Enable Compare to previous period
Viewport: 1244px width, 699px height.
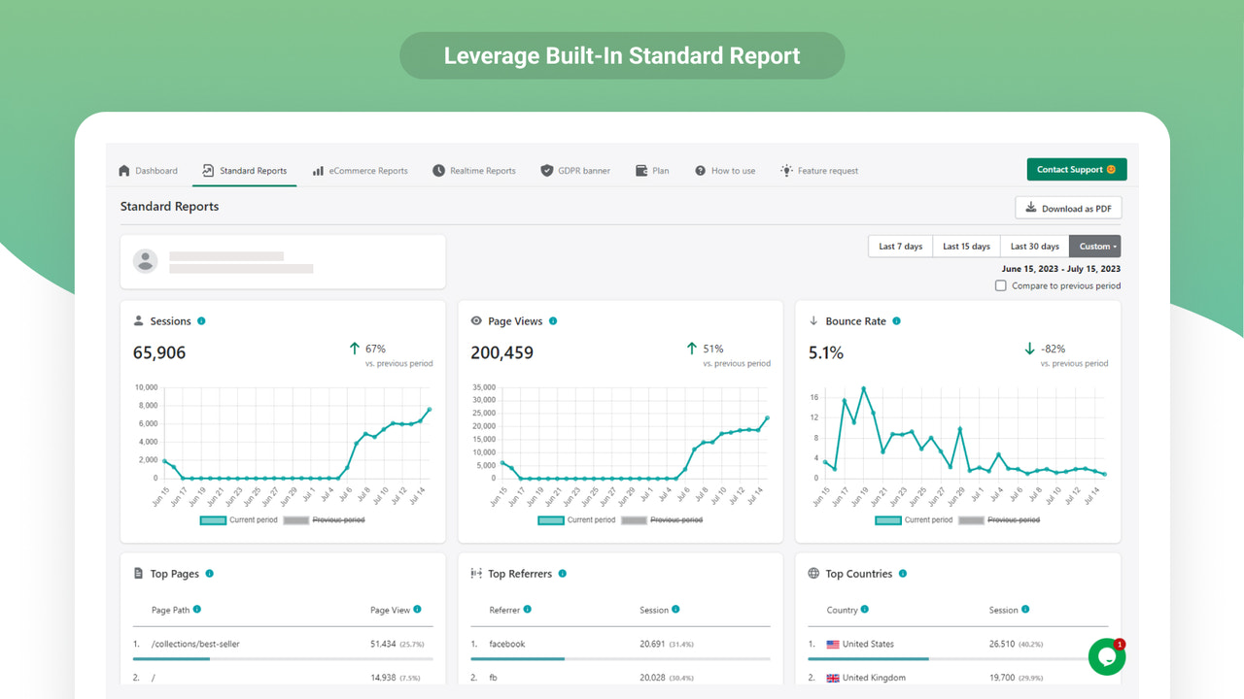point(1000,285)
